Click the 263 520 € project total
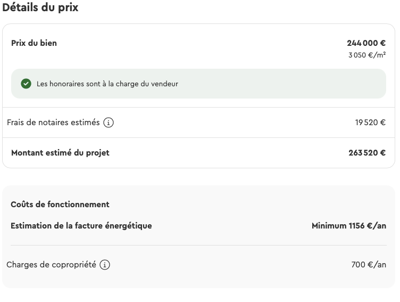This screenshot has width=400, height=302. 367,153
